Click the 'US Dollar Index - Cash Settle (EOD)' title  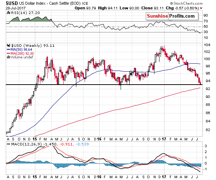[50, 3]
